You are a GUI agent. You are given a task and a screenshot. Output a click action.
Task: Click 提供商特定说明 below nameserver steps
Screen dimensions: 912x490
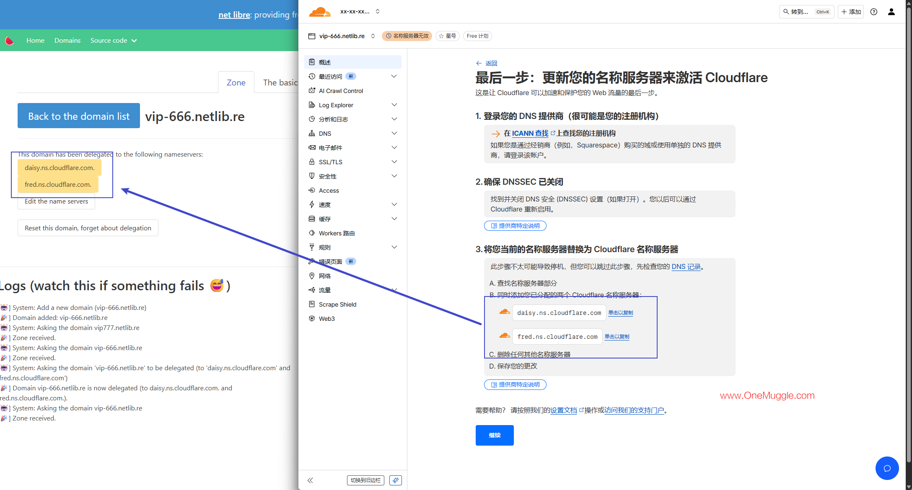pyautogui.click(x=515, y=384)
